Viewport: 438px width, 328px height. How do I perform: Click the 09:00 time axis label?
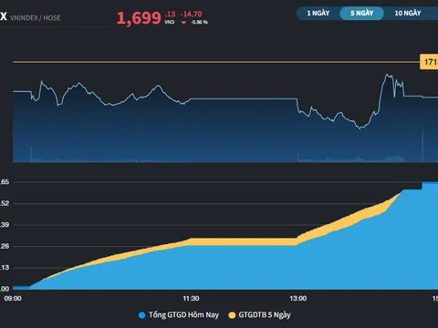point(13,299)
